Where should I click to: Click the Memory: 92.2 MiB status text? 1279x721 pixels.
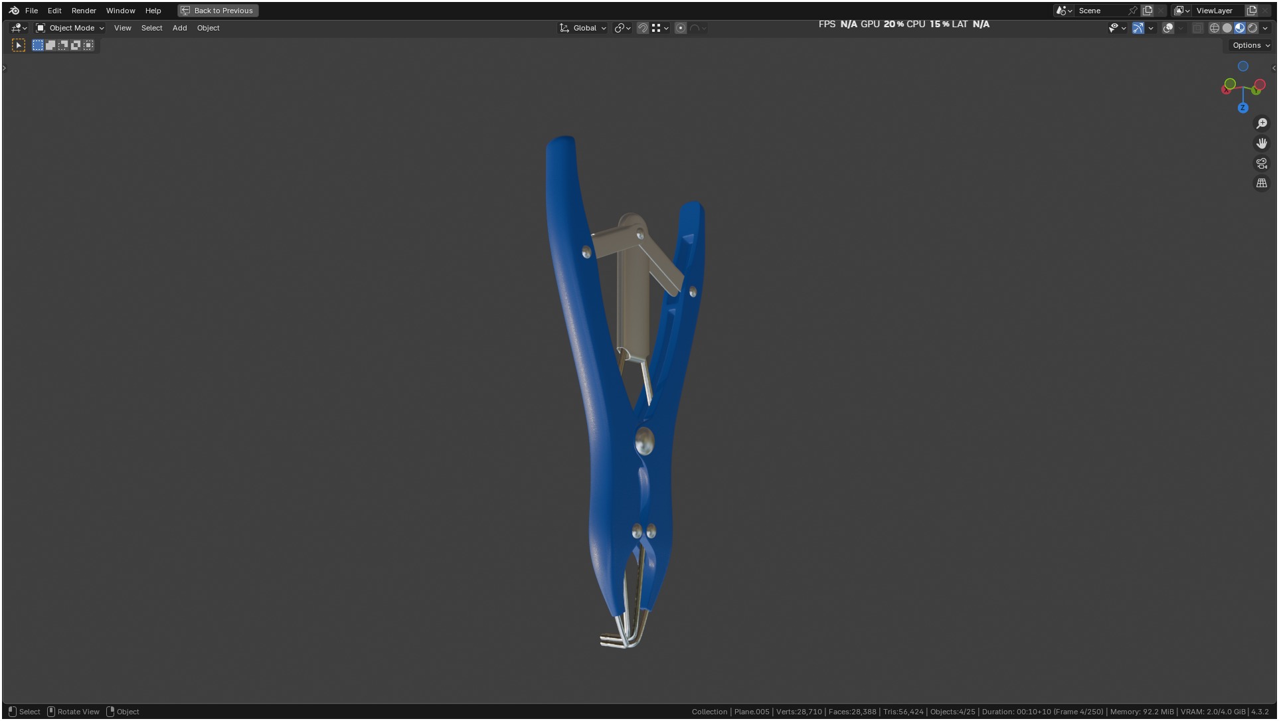tap(1142, 712)
